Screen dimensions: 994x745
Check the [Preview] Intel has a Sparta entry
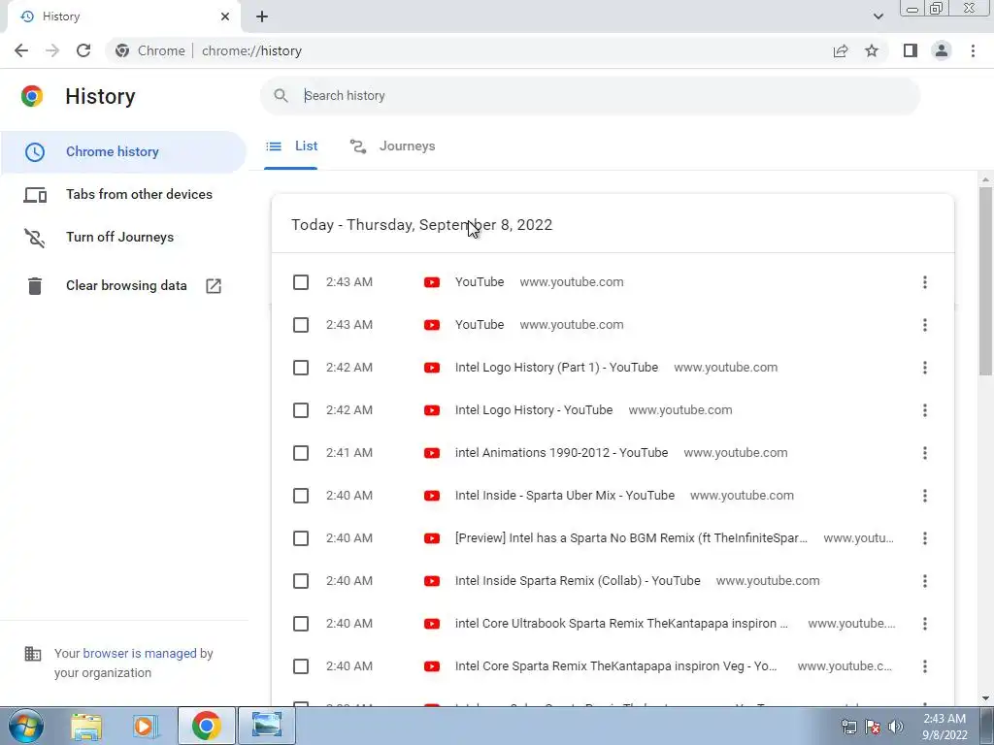tap(301, 538)
